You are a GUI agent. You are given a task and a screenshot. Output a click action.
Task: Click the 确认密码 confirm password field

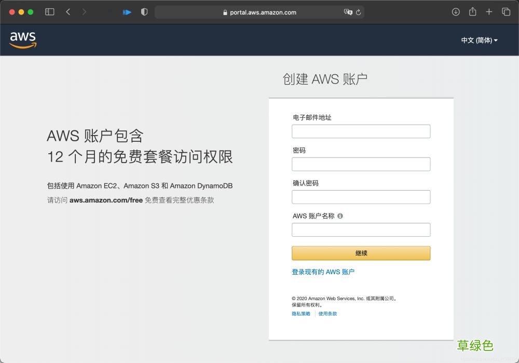point(361,197)
